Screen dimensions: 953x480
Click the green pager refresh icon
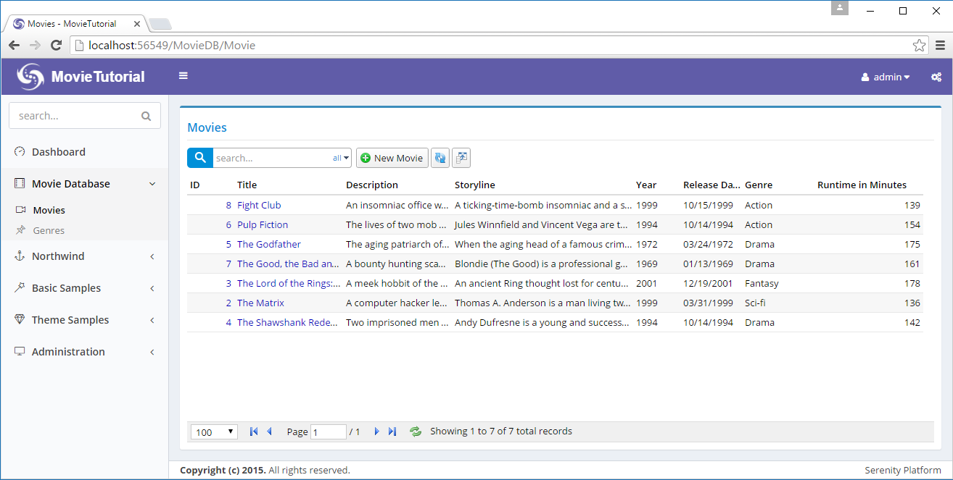pos(416,431)
